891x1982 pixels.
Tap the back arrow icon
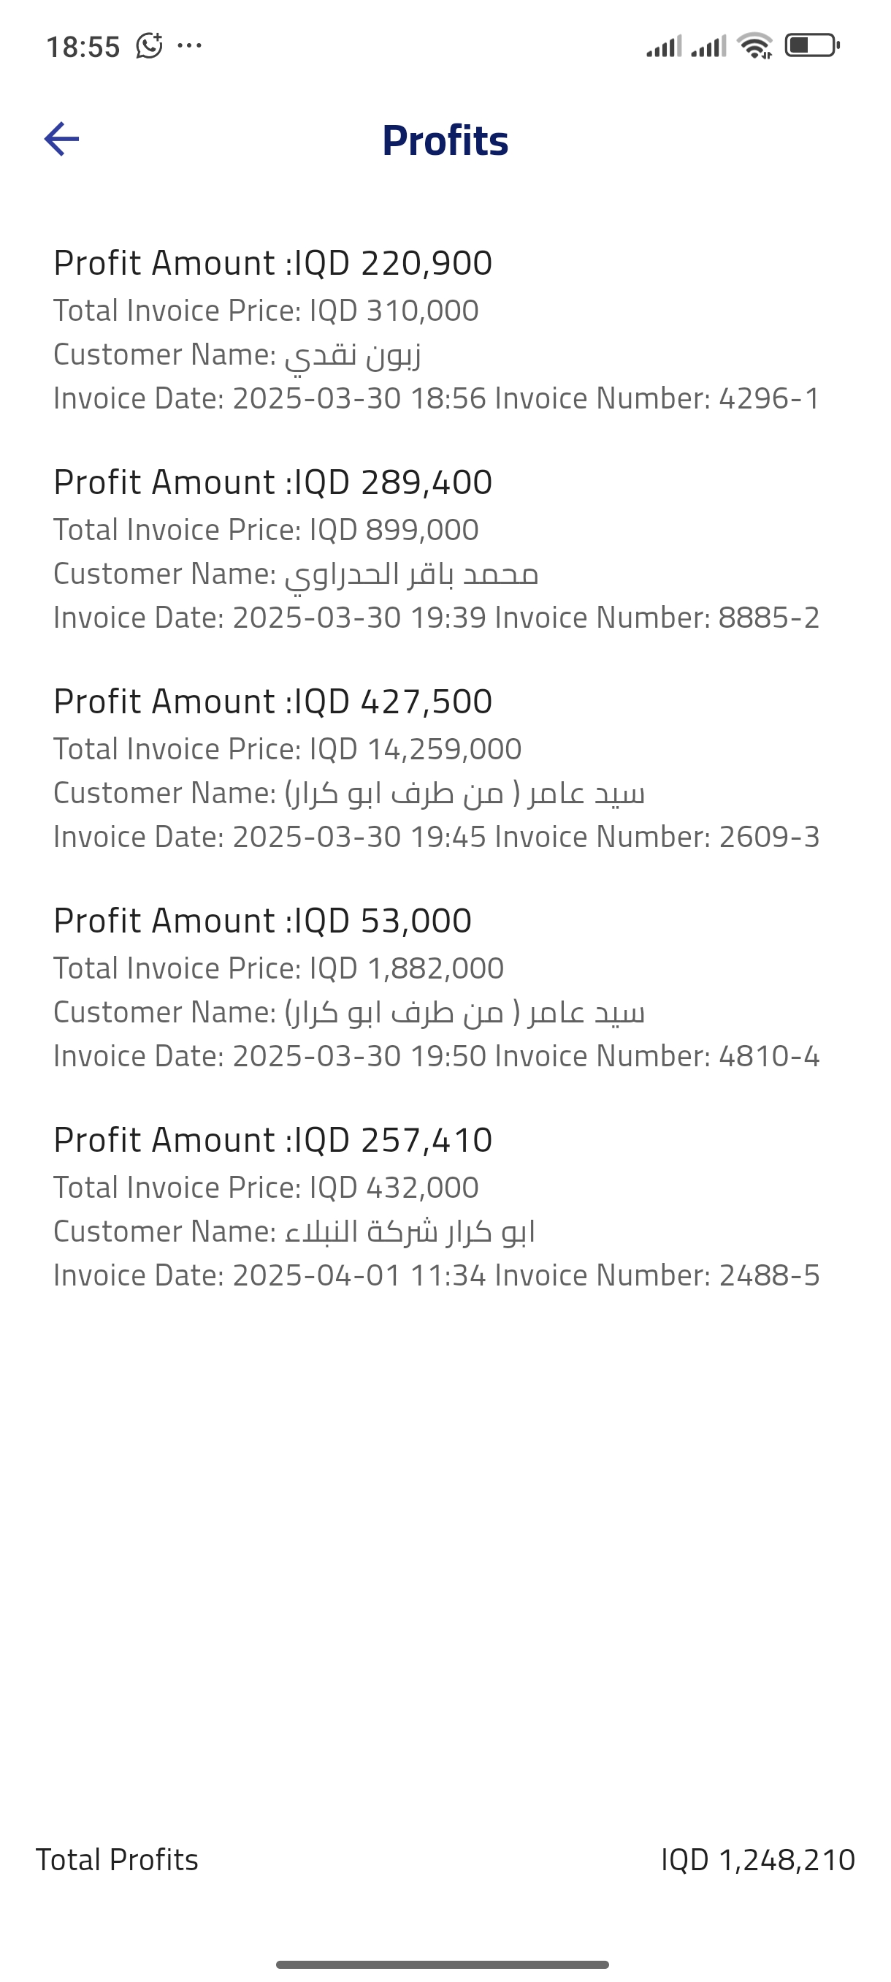pos(61,140)
